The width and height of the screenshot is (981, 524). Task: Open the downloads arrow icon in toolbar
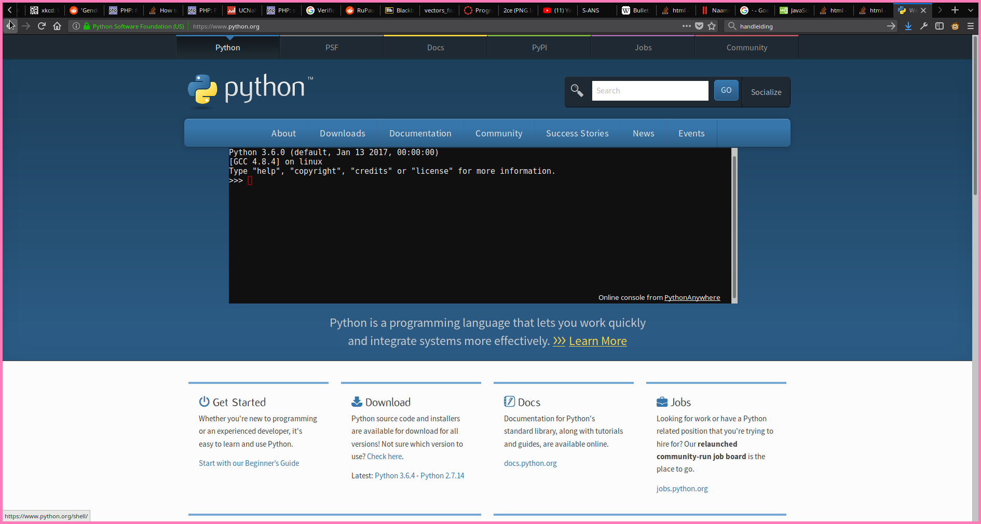[x=908, y=26]
